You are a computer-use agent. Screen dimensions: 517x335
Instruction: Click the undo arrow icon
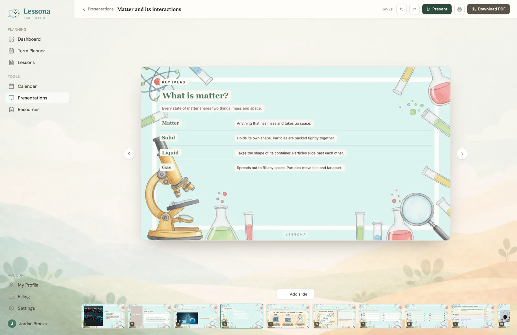click(401, 9)
